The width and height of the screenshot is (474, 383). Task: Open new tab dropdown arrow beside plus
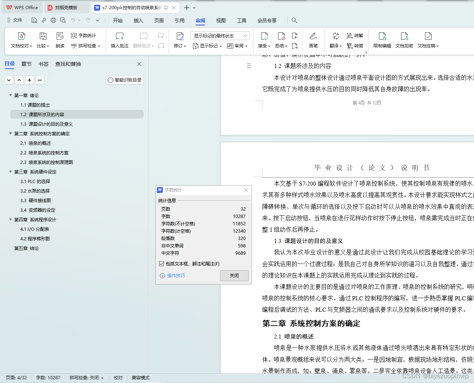194,8
